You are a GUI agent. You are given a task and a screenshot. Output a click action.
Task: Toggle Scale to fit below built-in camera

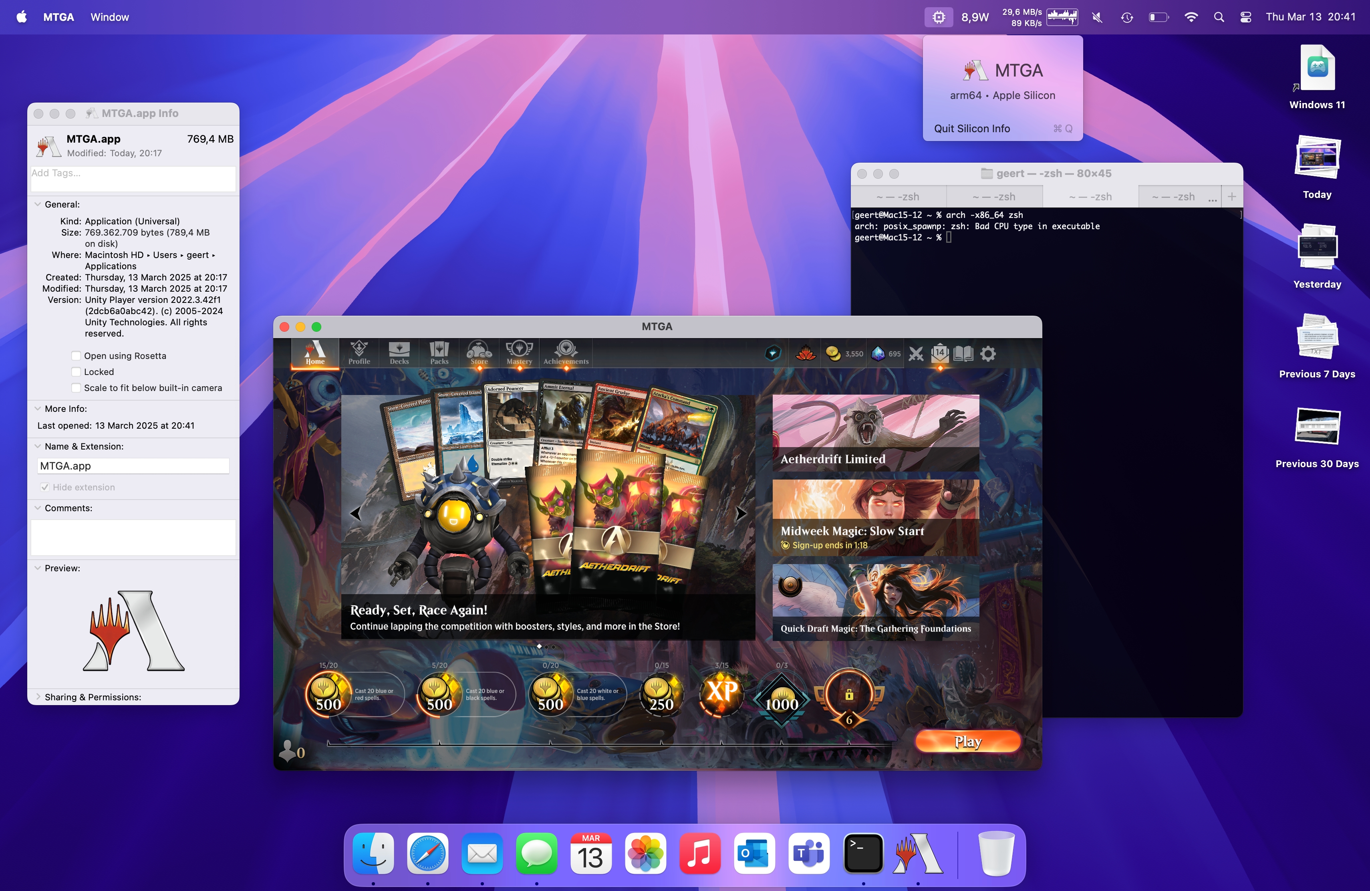click(76, 388)
